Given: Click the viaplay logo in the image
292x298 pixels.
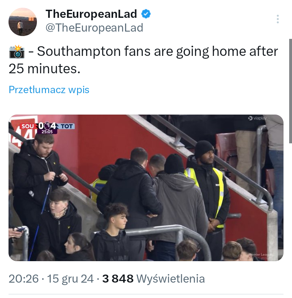Looking at the screenshot, I should point(257,118).
